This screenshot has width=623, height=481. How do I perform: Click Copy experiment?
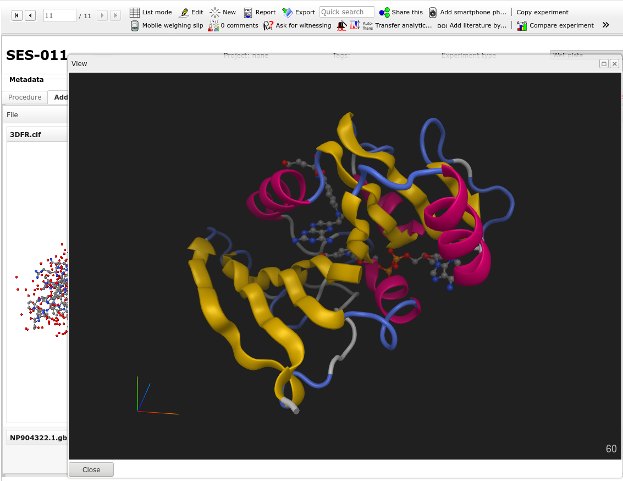[x=542, y=12]
